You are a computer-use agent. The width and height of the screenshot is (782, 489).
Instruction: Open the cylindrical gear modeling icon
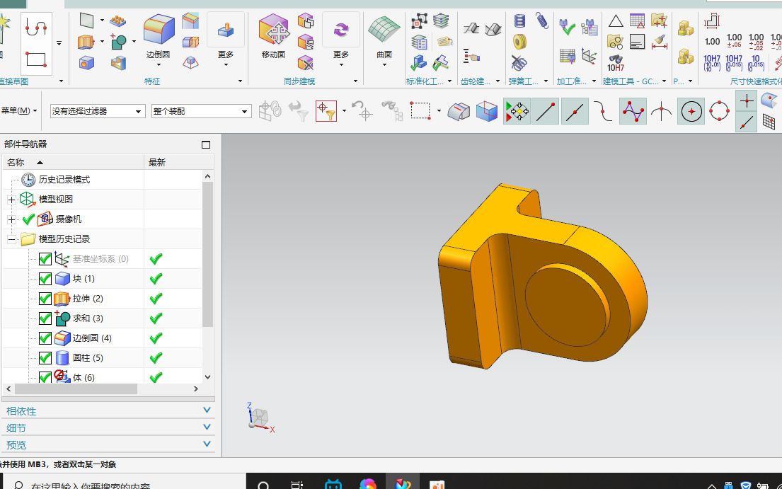click(471, 29)
